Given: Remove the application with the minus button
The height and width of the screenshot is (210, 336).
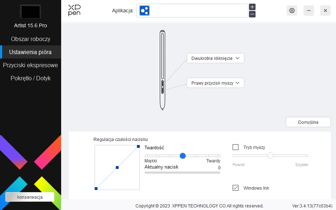Looking at the screenshot, I should coord(252,14).
